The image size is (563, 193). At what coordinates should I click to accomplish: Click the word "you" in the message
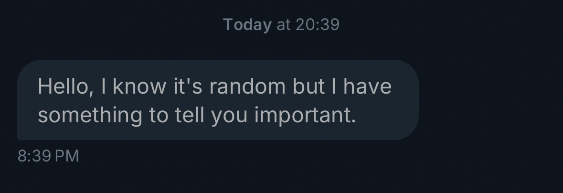[229, 115]
